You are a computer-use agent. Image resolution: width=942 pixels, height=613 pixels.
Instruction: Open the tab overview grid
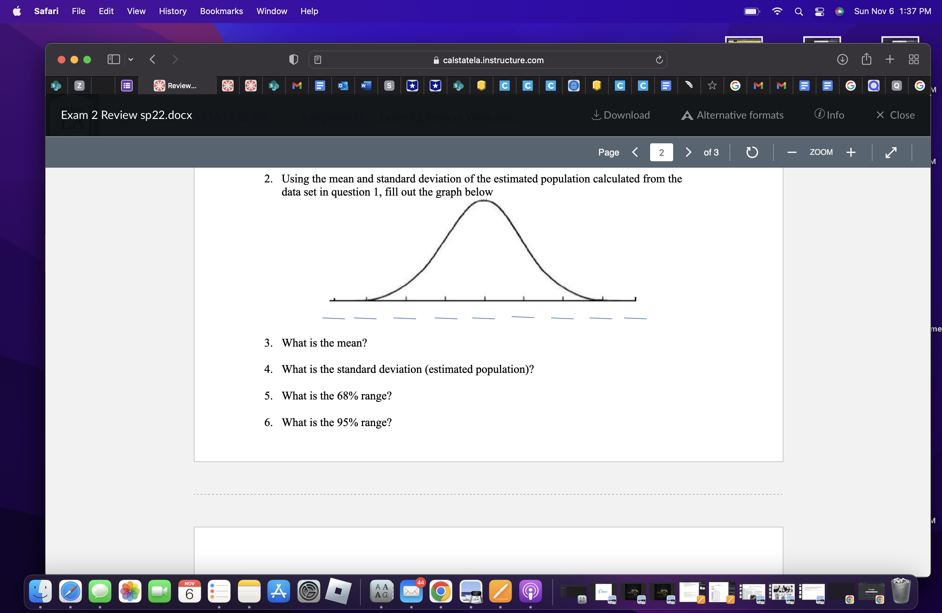[x=914, y=60]
